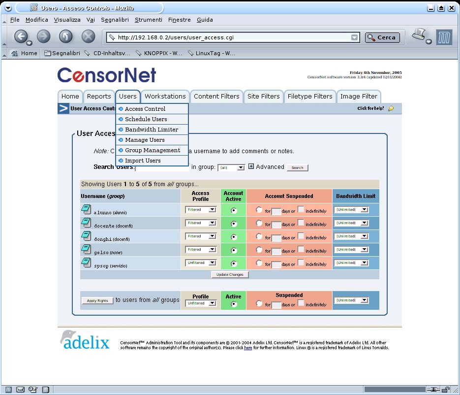Click the browser Back arrow button
The image size is (460, 395).
tap(21, 37)
